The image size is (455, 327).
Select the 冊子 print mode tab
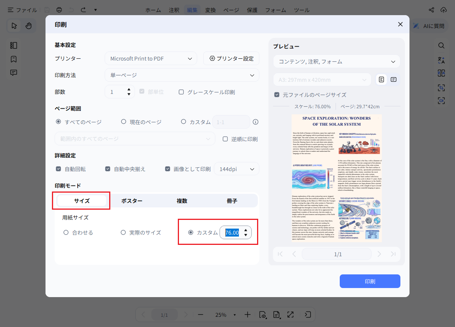coord(232,201)
